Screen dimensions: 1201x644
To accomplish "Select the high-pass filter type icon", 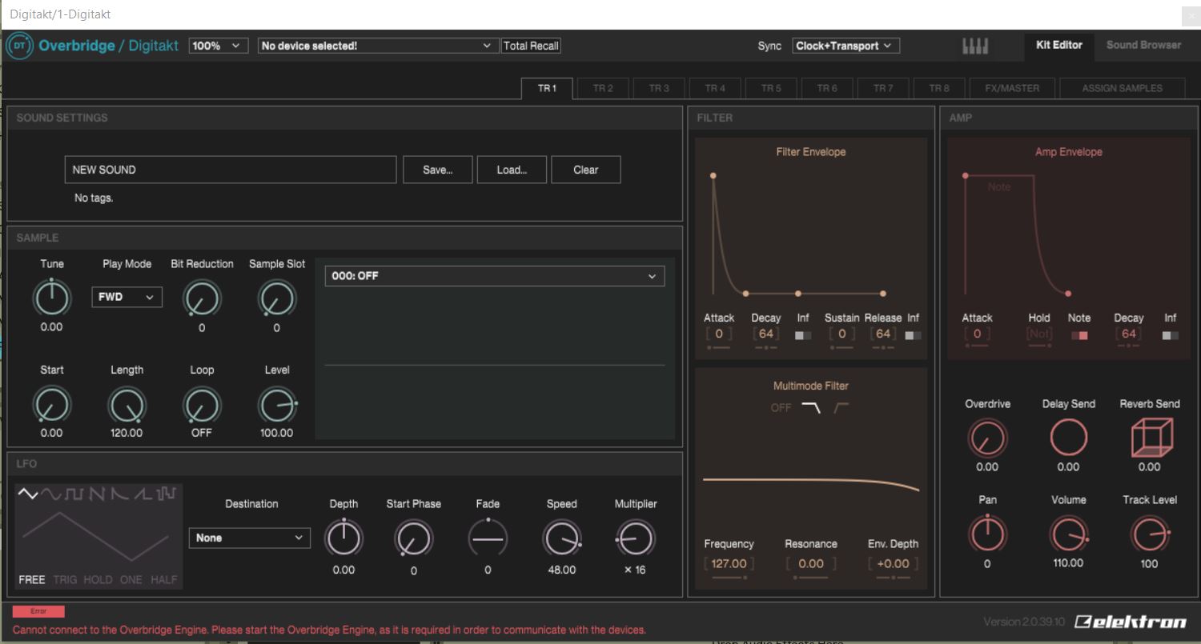I will click(841, 408).
